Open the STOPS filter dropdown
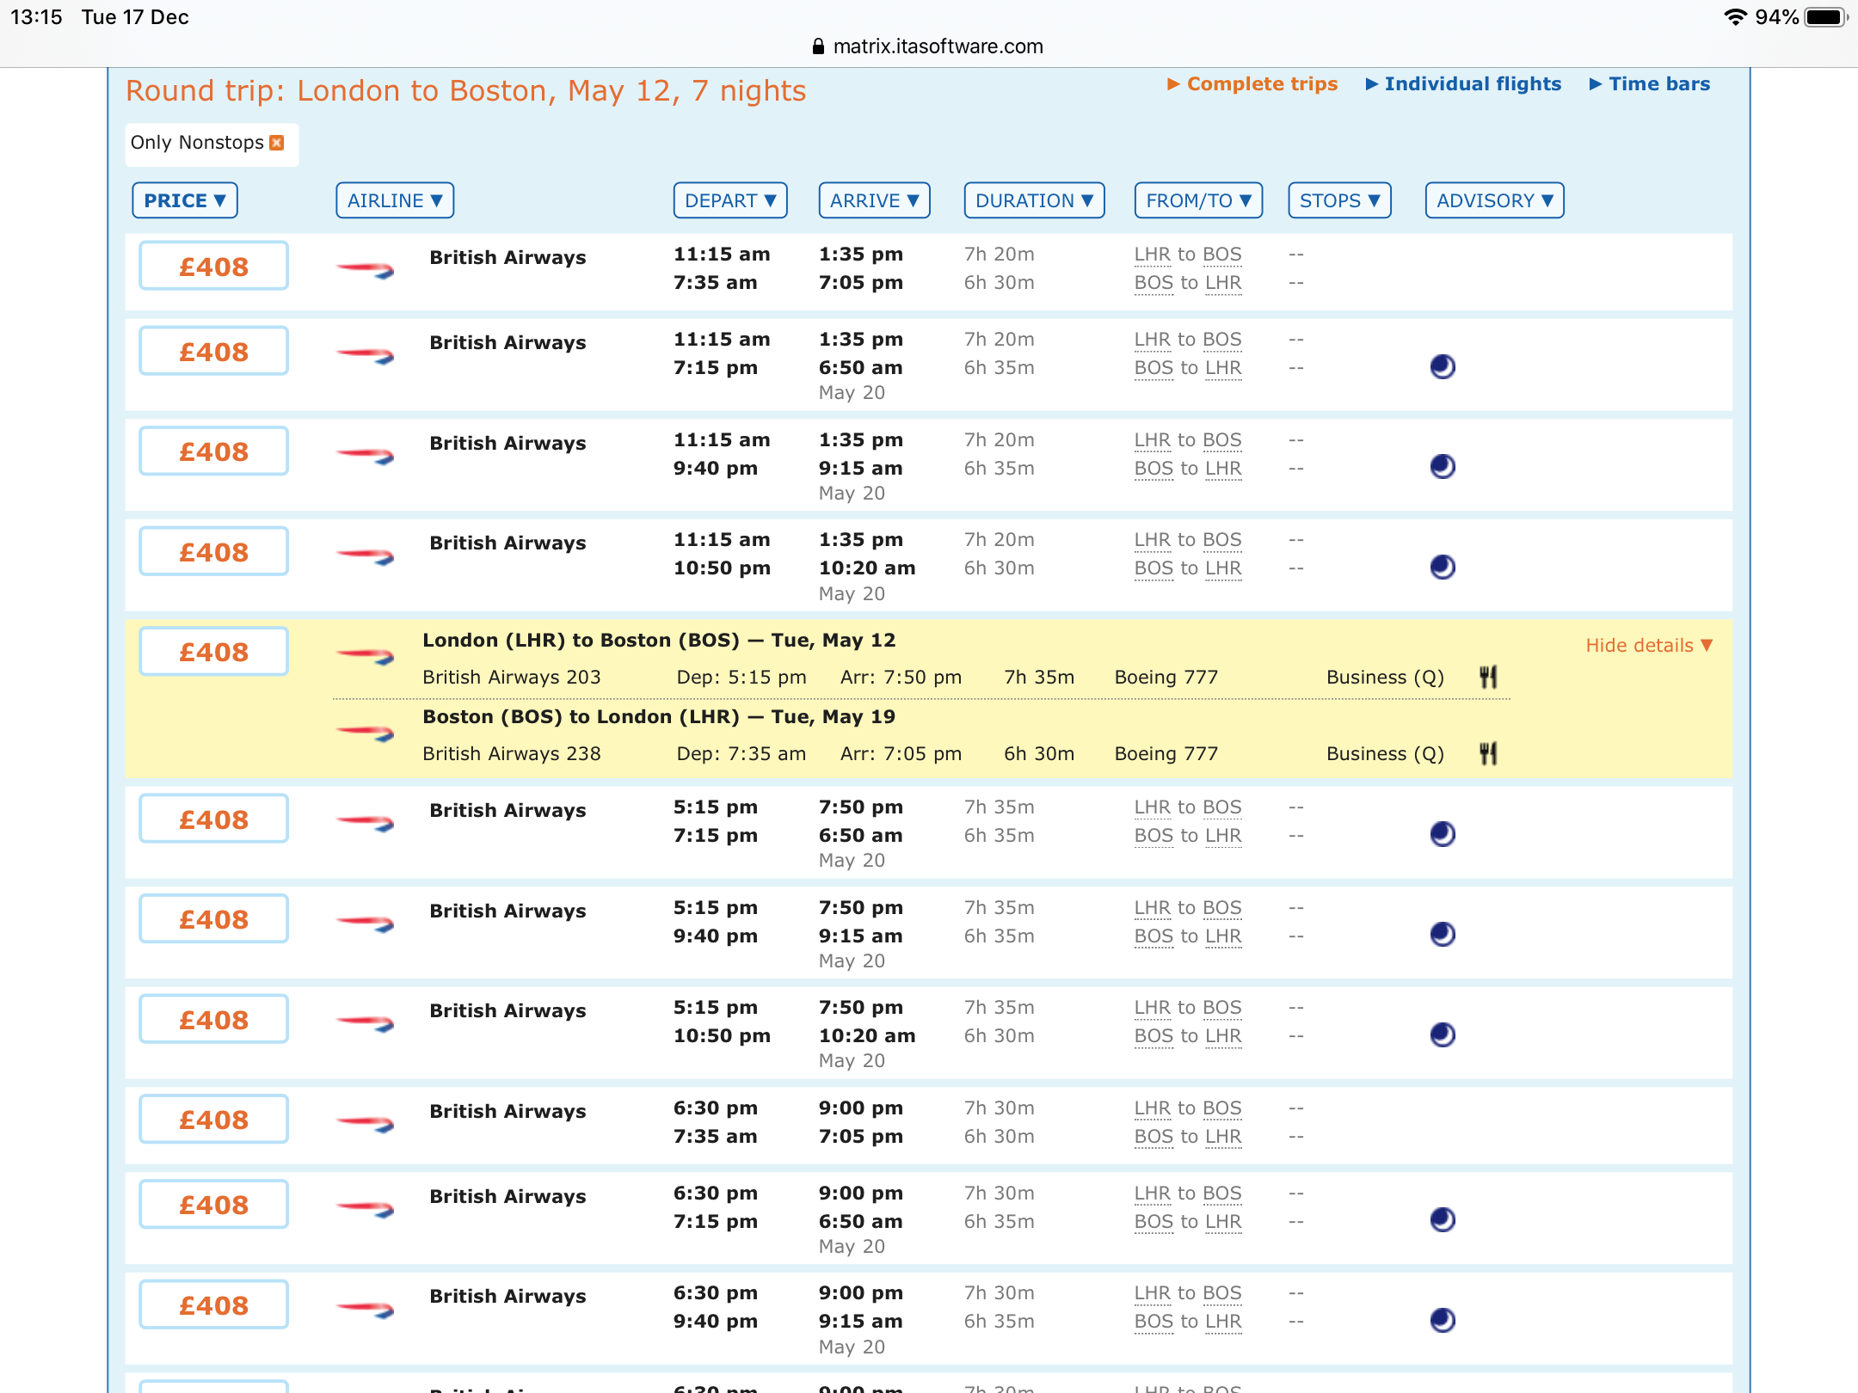 [x=1339, y=200]
